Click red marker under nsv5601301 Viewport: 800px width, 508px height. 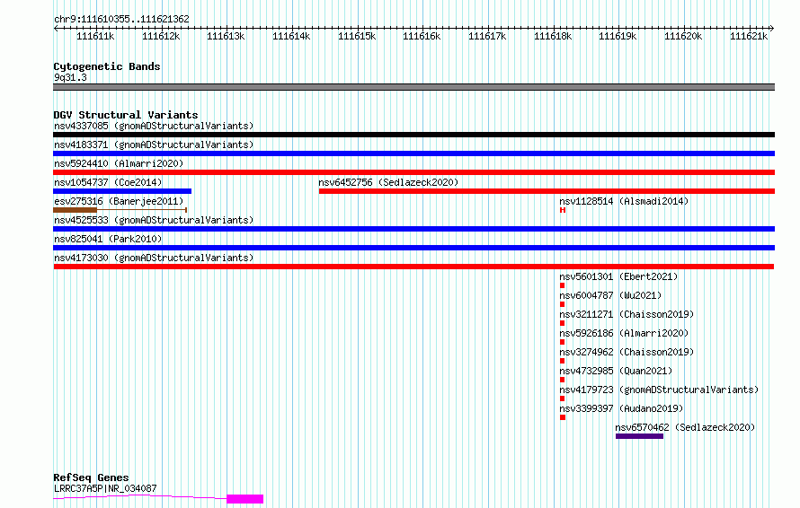tap(562, 285)
